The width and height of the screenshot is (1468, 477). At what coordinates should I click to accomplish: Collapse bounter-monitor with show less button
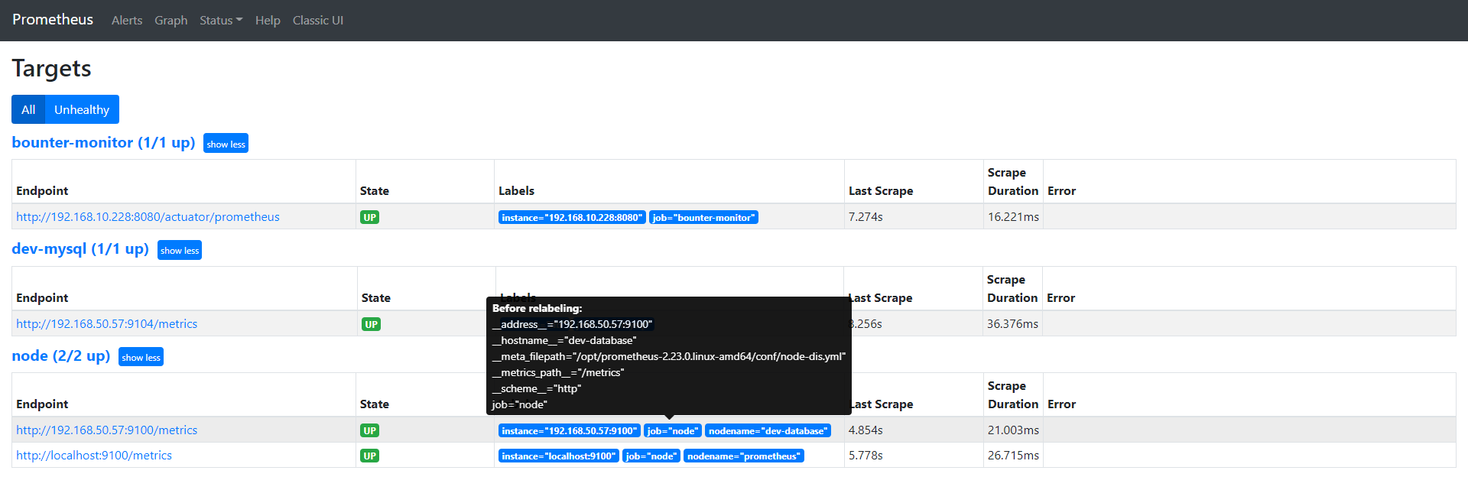tap(226, 144)
